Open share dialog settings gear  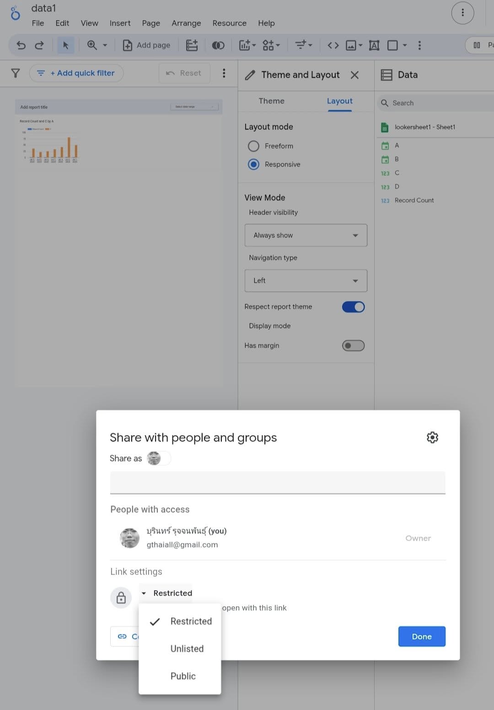(432, 437)
